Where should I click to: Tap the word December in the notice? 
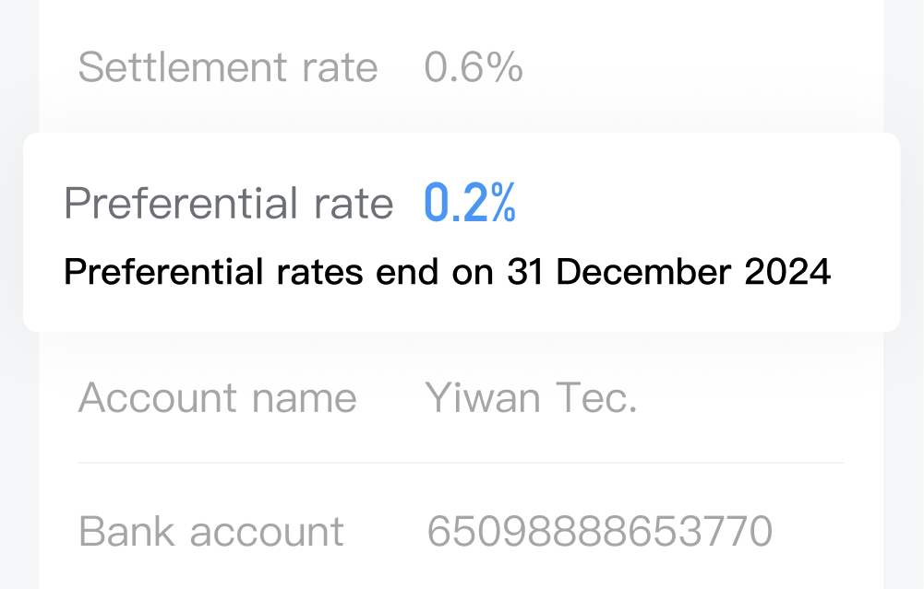pyautogui.click(x=643, y=272)
